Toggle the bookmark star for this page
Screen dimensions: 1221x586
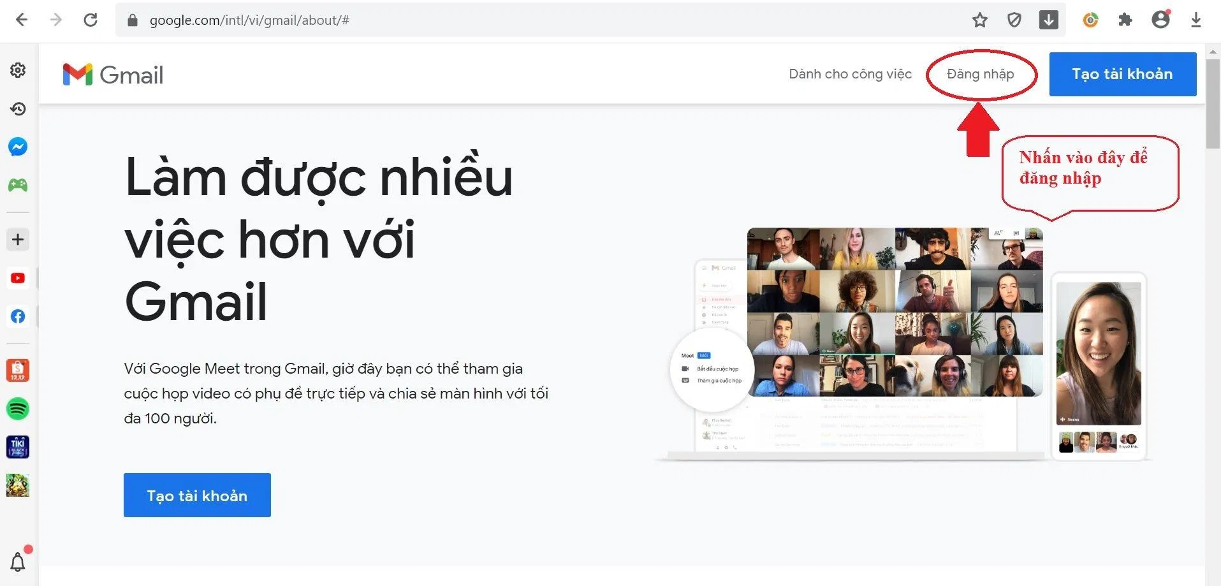(x=980, y=20)
